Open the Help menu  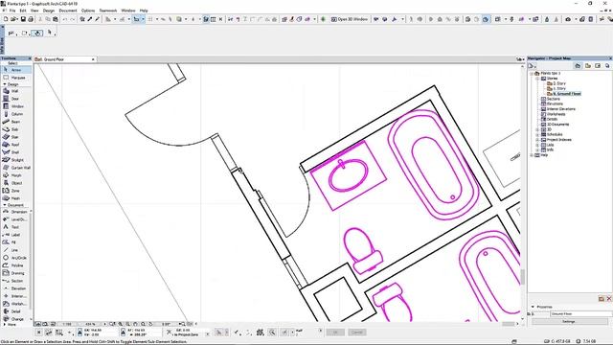[x=144, y=11]
